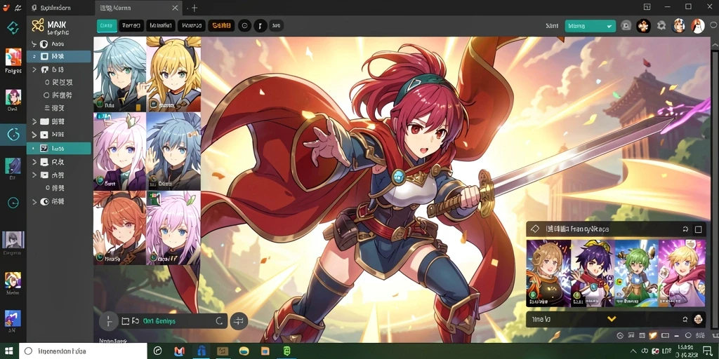Click the round target icon in top toolbar
719x359 pixels.
coord(244,26)
